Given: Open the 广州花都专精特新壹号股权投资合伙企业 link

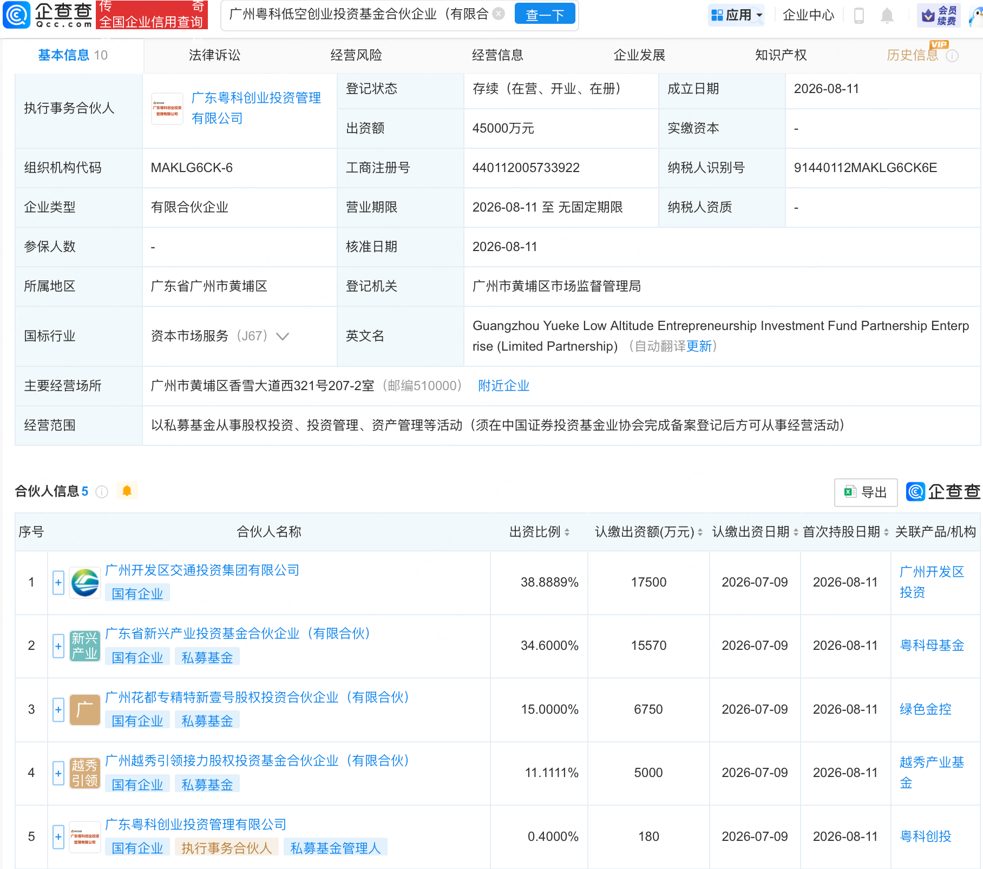Looking at the screenshot, I should [x=257, y=697].
